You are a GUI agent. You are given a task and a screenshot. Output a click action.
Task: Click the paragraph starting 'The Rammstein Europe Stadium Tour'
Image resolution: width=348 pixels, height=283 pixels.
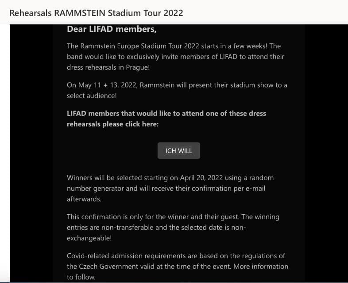point(174,46)
